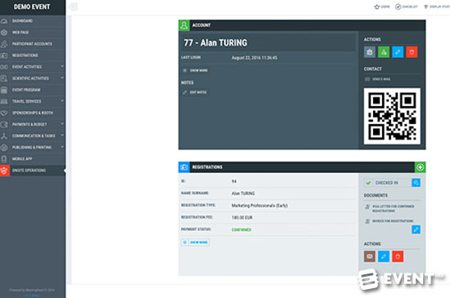
Task: Click the Dashboard cloud icon
Action: pyautogui.click(x=4, y=21)
